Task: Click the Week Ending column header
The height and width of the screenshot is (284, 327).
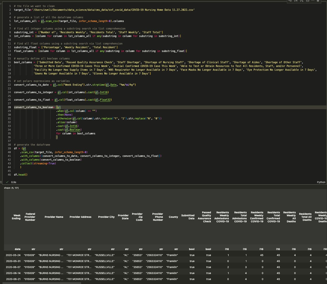Action: coord(16,217)
